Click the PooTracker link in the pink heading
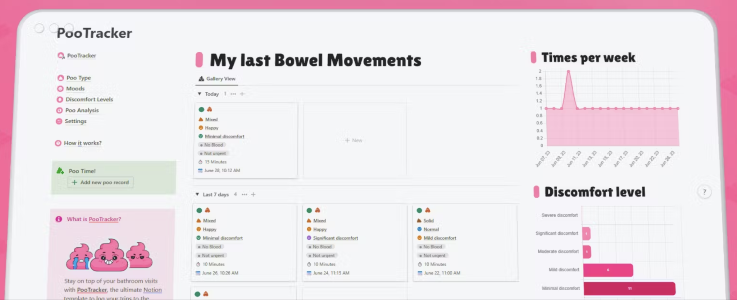This screenshot has height=300, width=737. pyautogui.click(x=103, y=219)
